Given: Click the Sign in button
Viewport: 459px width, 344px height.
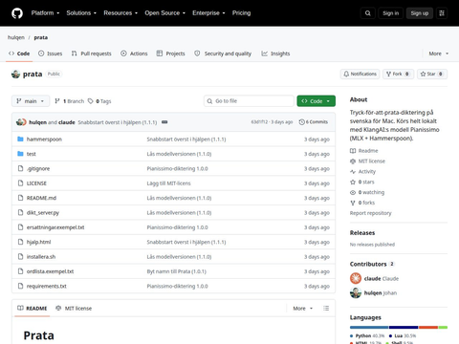Looking at the screenshot, I should click(x=390, y=13).
